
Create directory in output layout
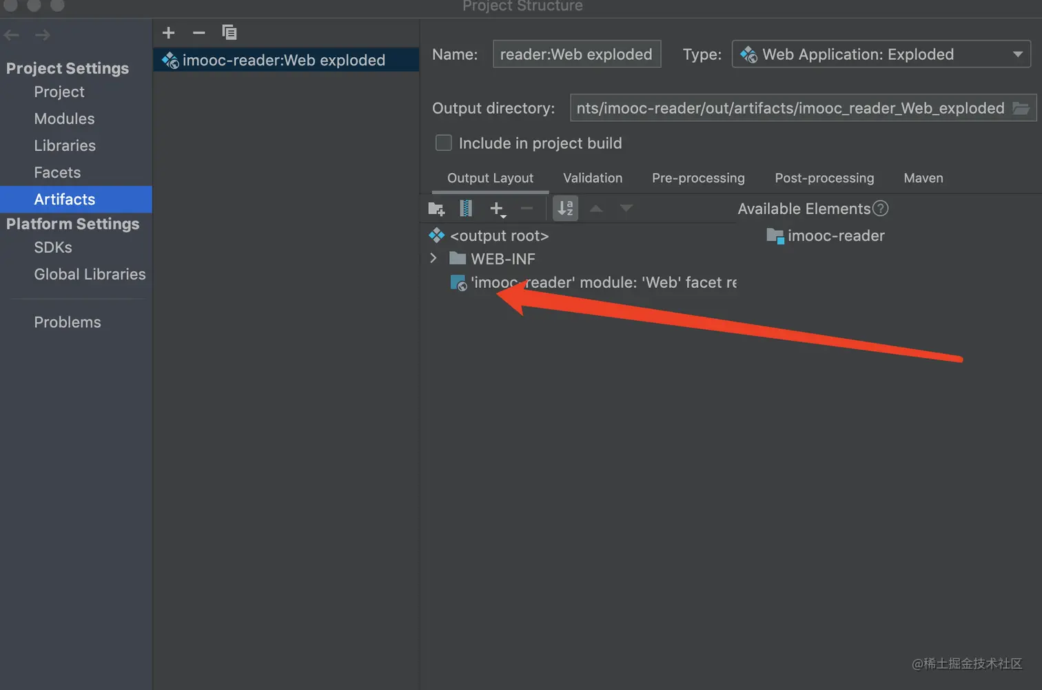[436, 209]
